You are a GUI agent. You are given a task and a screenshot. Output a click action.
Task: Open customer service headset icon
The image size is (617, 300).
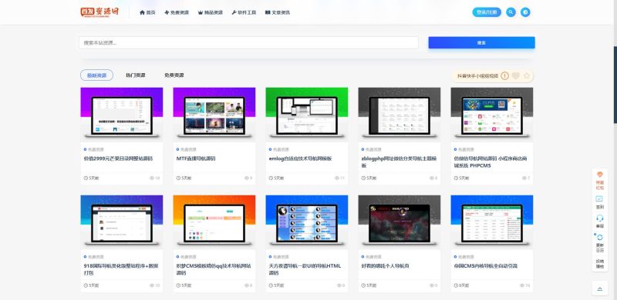[x=600, y=218]
